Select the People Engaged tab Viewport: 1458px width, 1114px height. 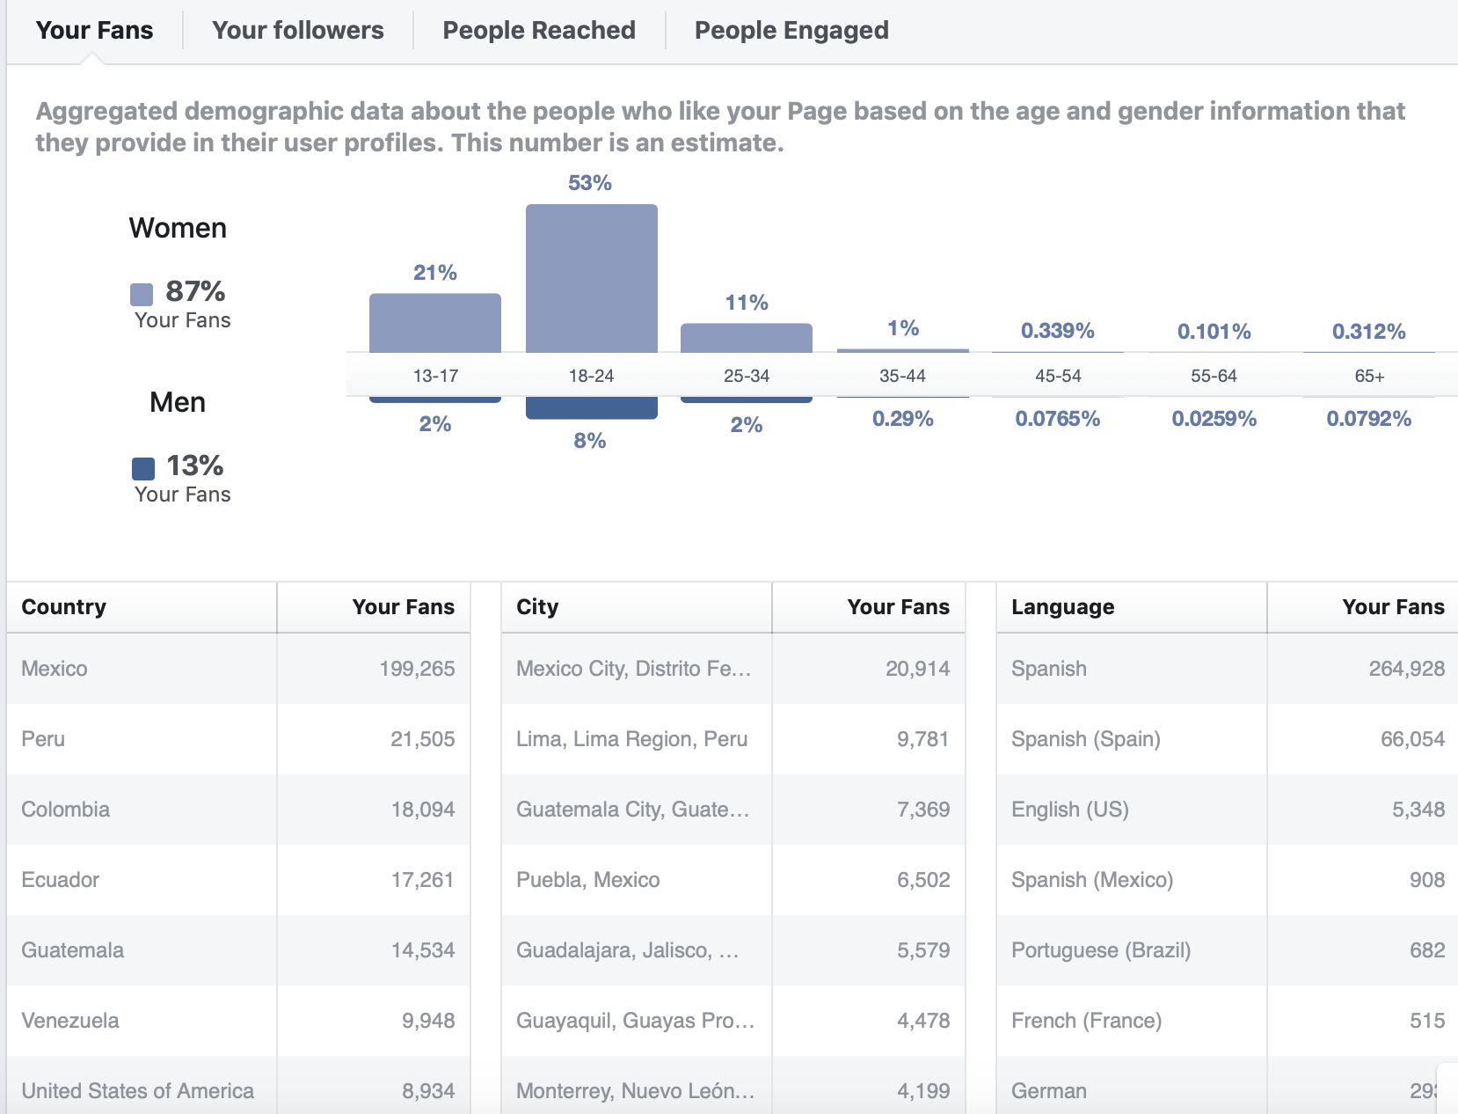coord(791,31)
